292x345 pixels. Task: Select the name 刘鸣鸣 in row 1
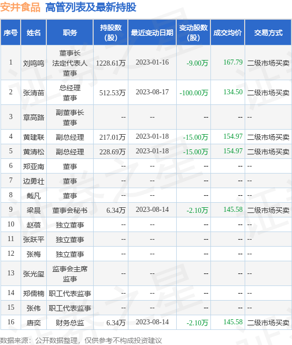tap(34, 64)
